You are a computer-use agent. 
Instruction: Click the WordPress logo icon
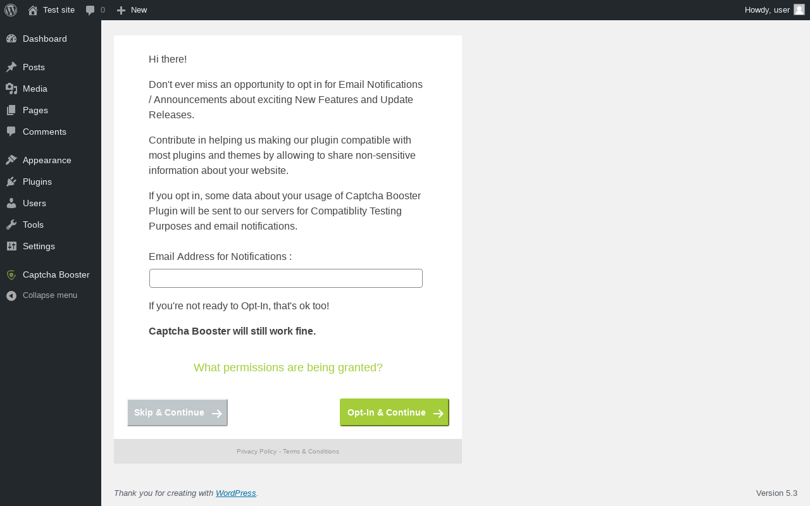(11, 10)
